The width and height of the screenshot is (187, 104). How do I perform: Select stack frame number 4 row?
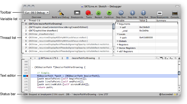(x=67, y=38)
